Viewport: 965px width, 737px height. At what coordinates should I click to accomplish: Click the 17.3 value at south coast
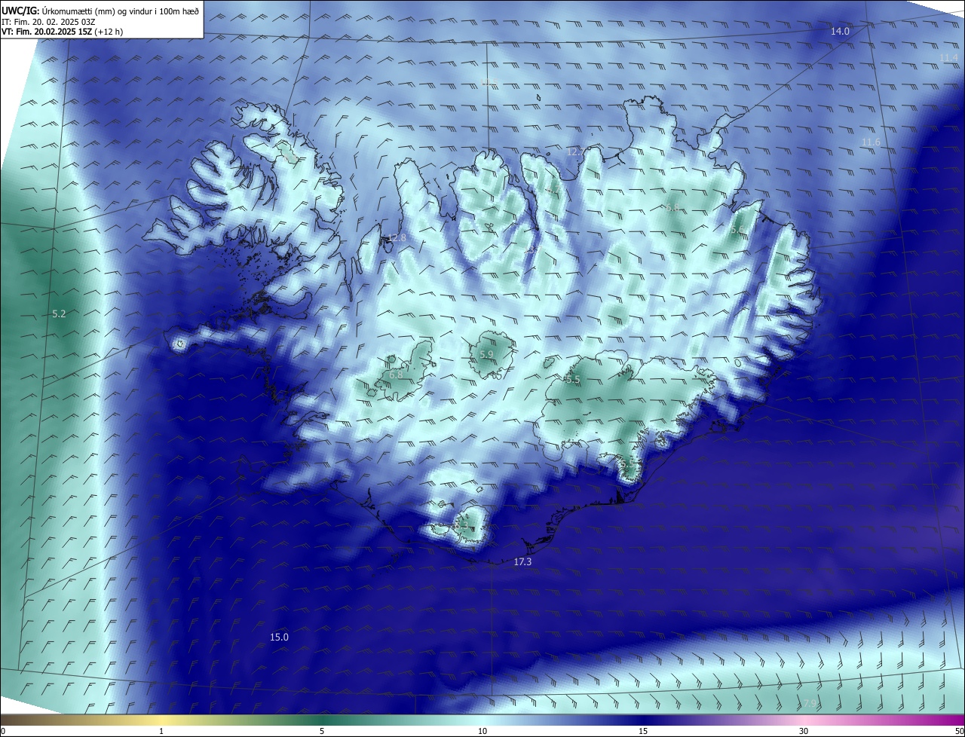[522, 562]
